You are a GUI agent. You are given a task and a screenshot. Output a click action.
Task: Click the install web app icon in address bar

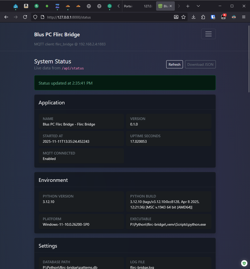coord(176,17)
